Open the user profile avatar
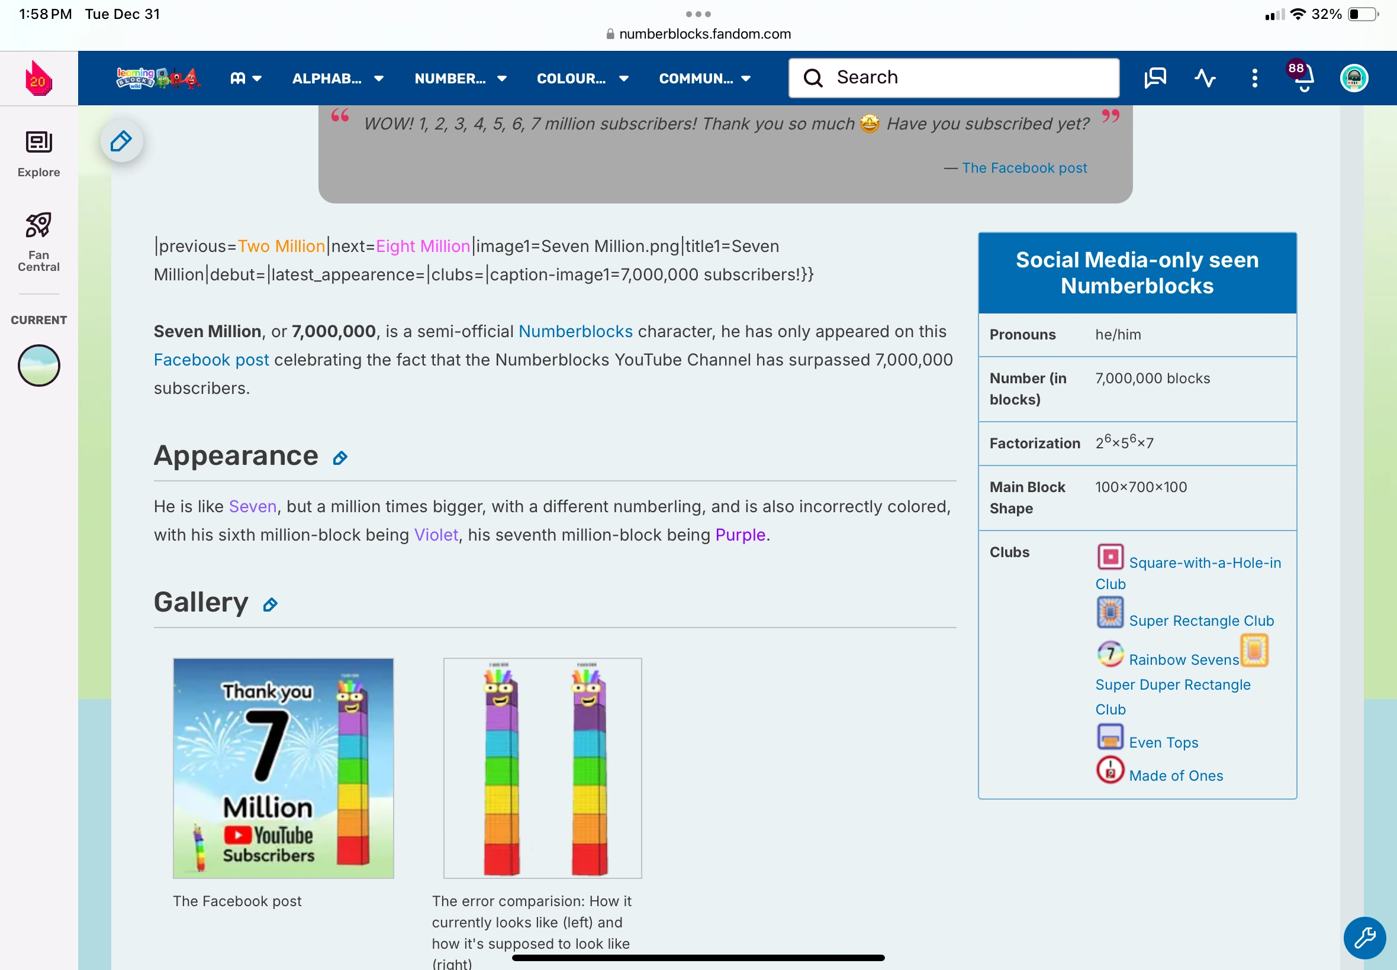The width and height of the screenshot is (1397, 970). pyautogui.click(x=1354, y=78)
